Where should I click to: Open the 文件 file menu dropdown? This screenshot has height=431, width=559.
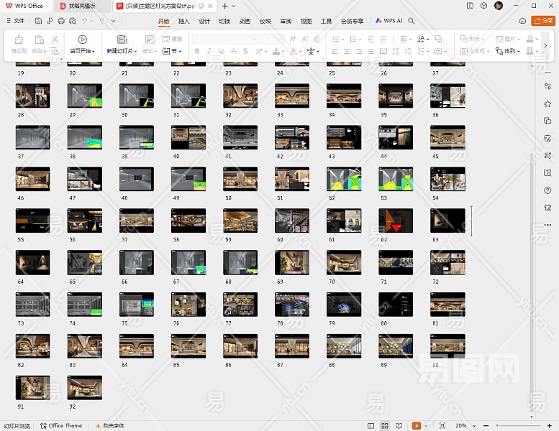coord(15,22)
